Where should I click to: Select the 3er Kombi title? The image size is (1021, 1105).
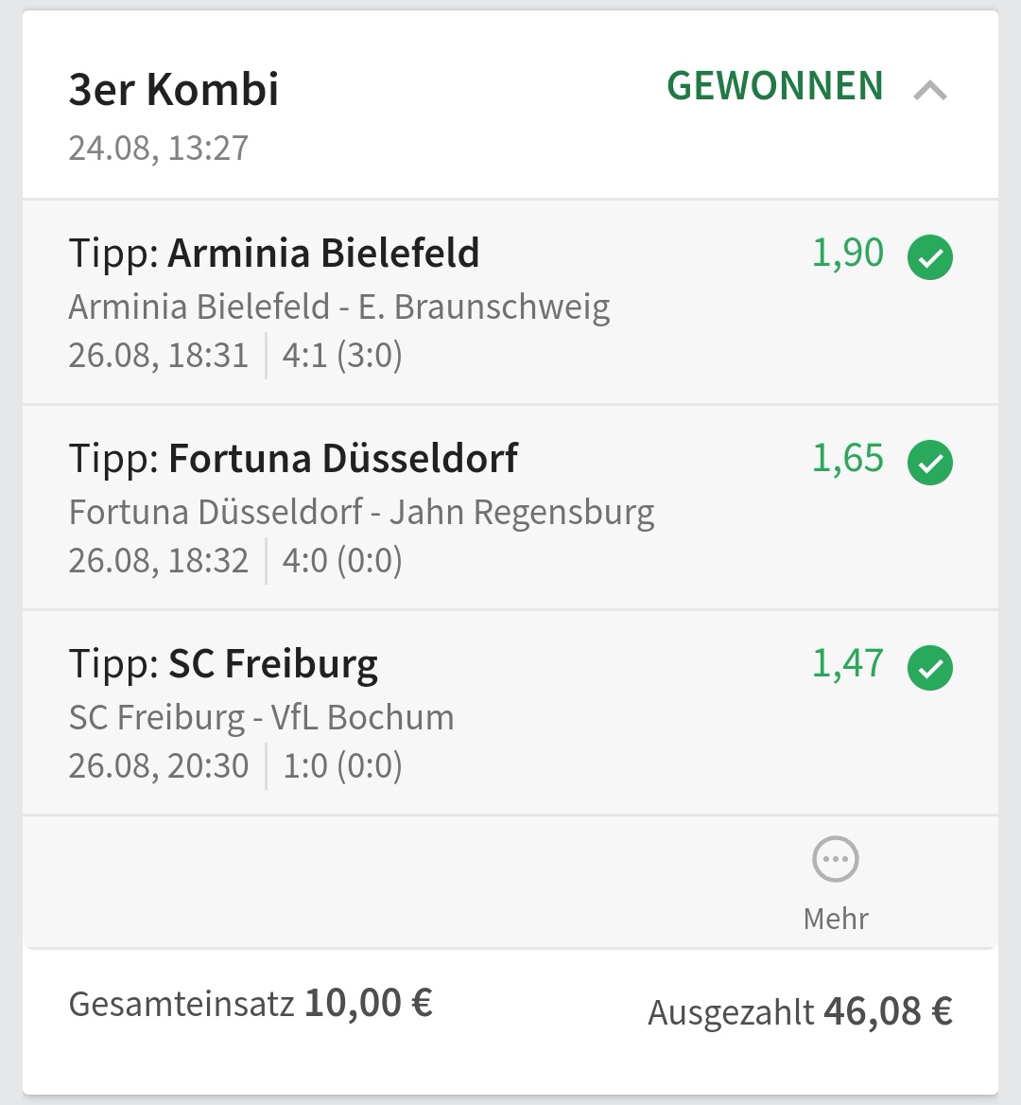click(x=174, y=90)
